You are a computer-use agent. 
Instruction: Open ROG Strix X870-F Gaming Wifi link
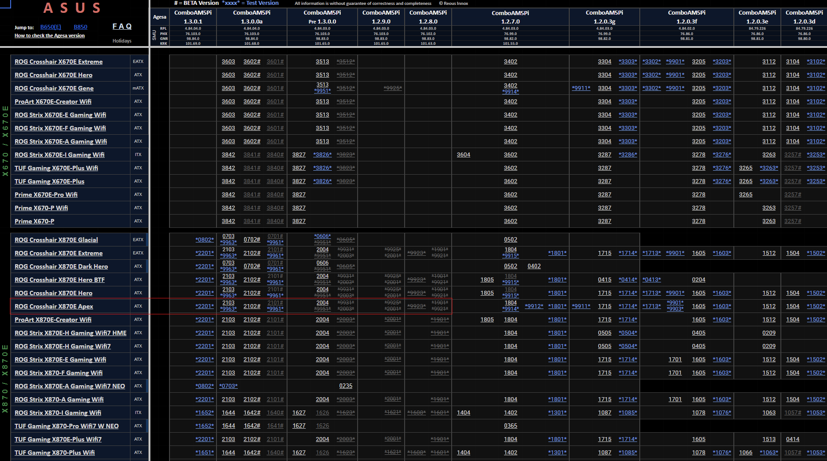pos(59,373)
